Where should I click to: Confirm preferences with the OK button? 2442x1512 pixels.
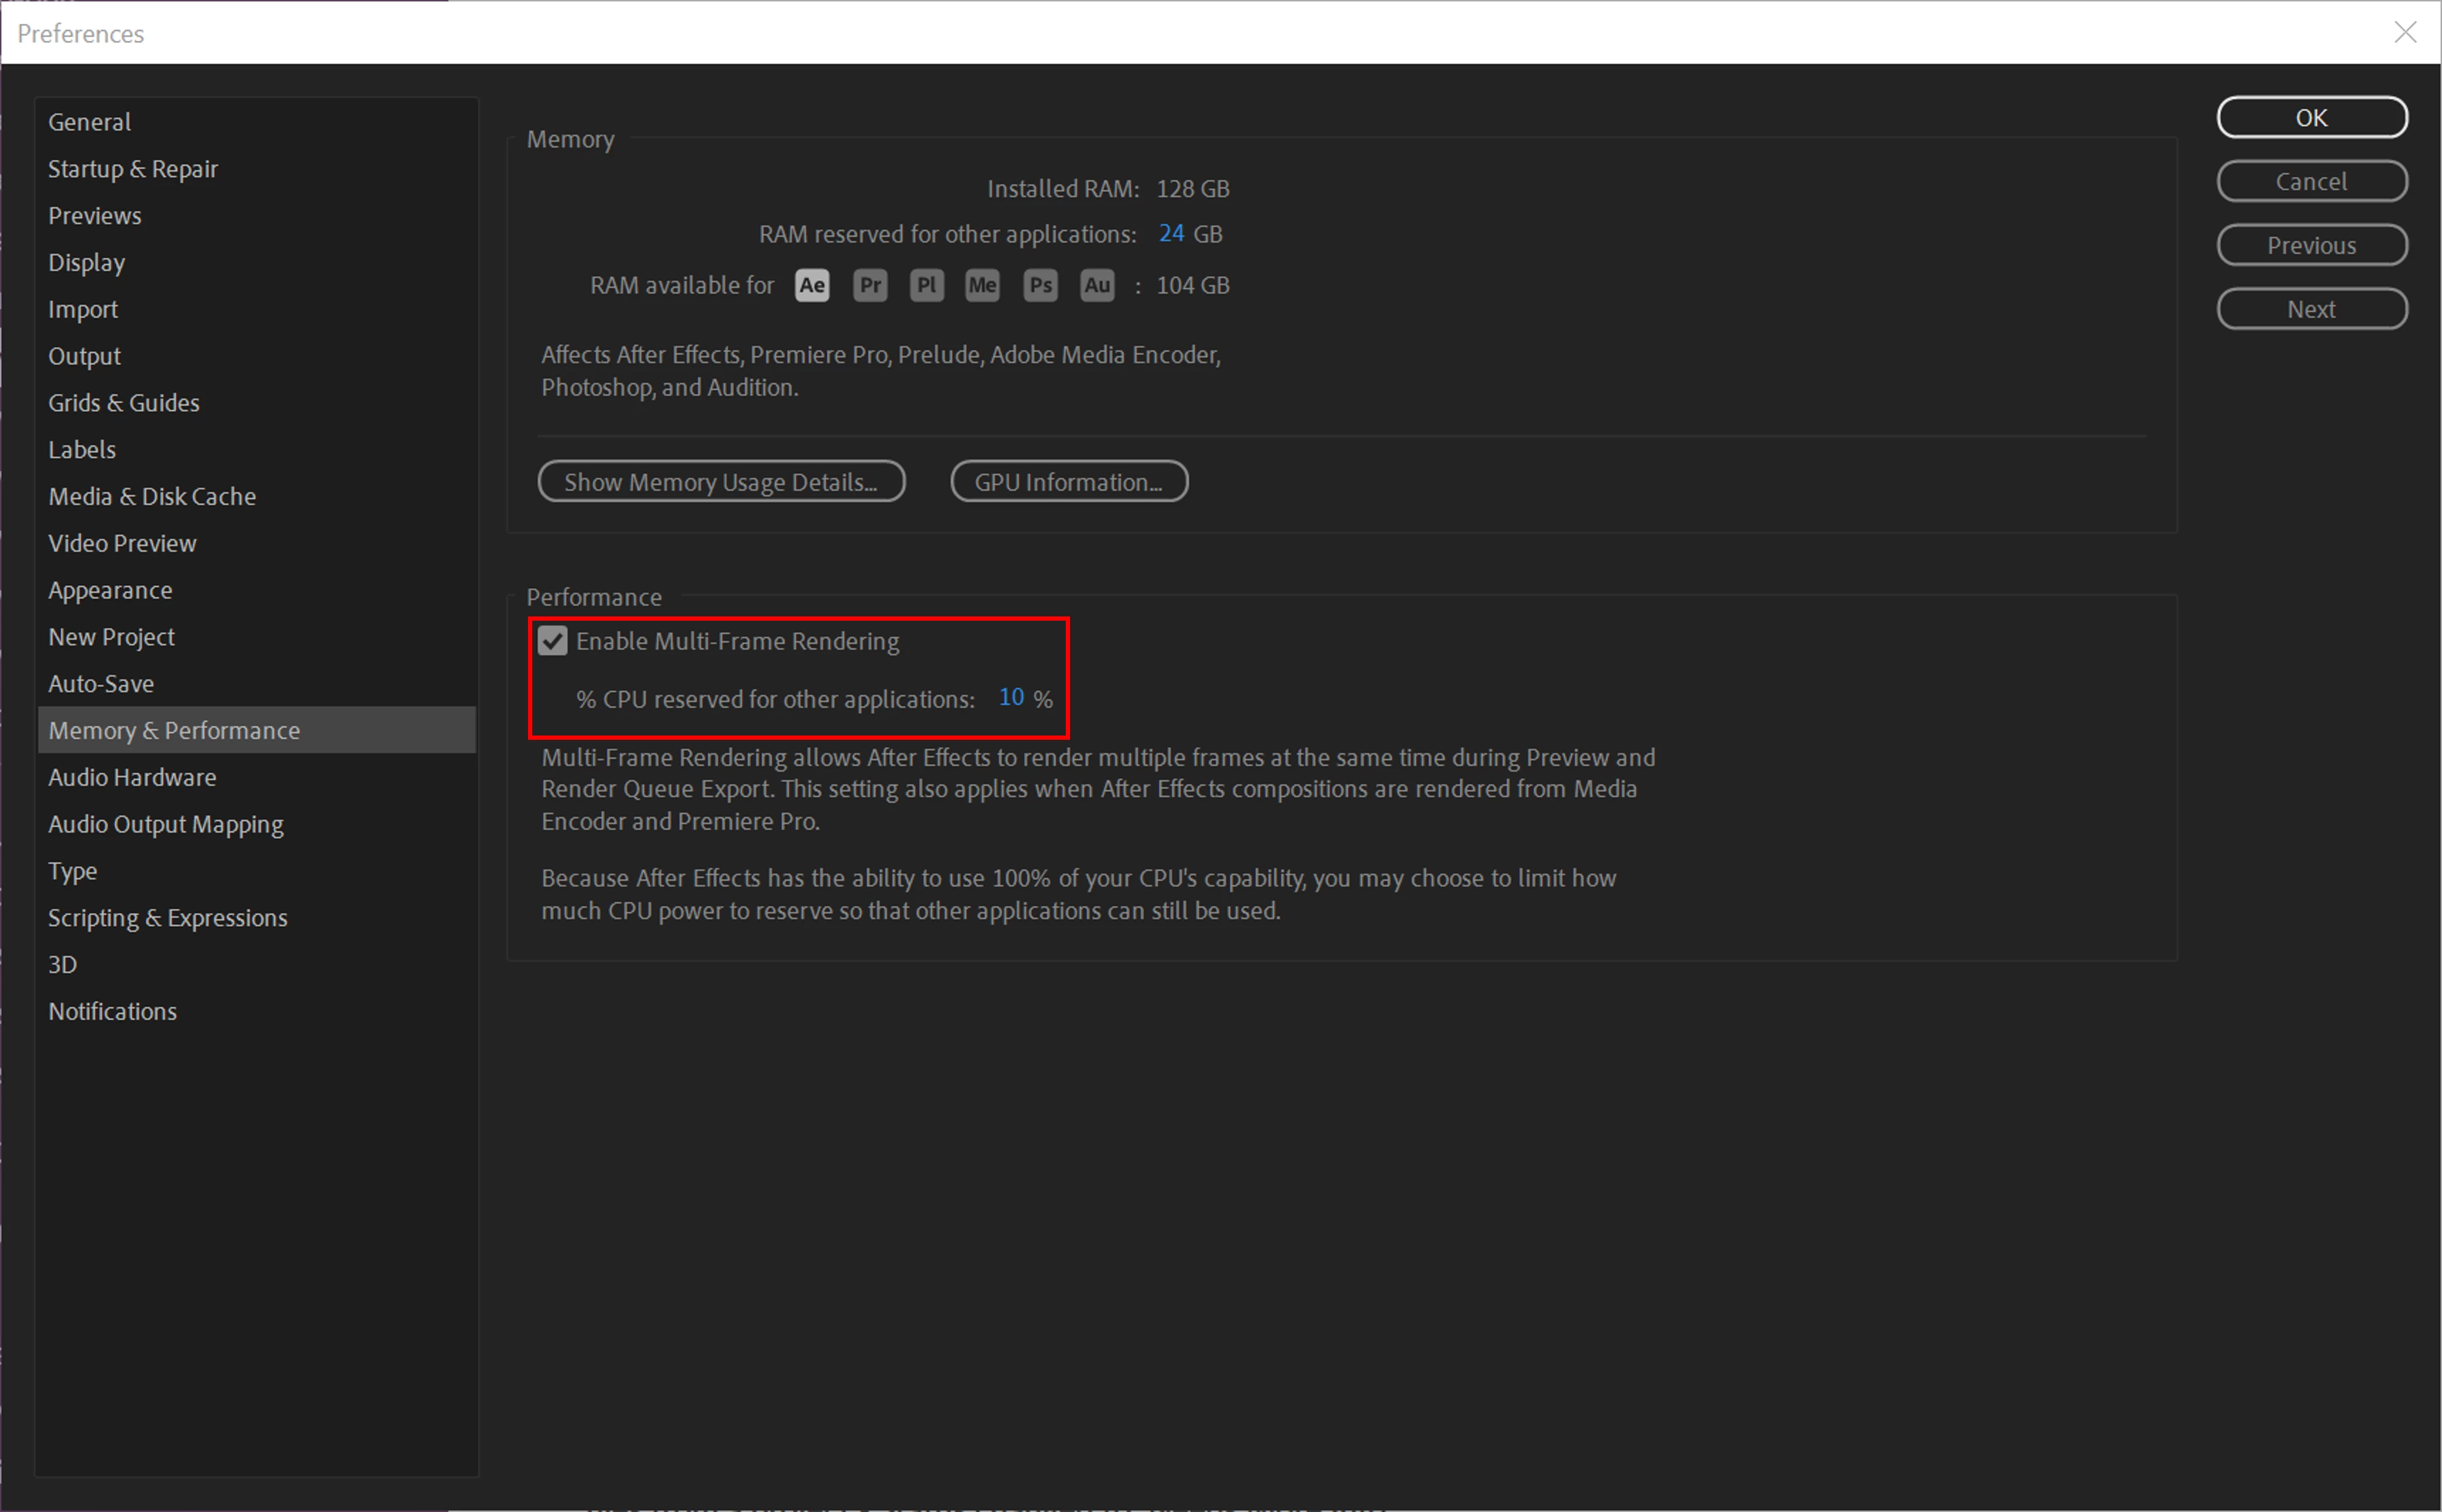(2311, 118)
